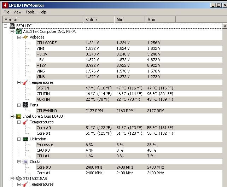Select the AUXTIN temperature row
The image size is (227, 187).
(129, 99)
